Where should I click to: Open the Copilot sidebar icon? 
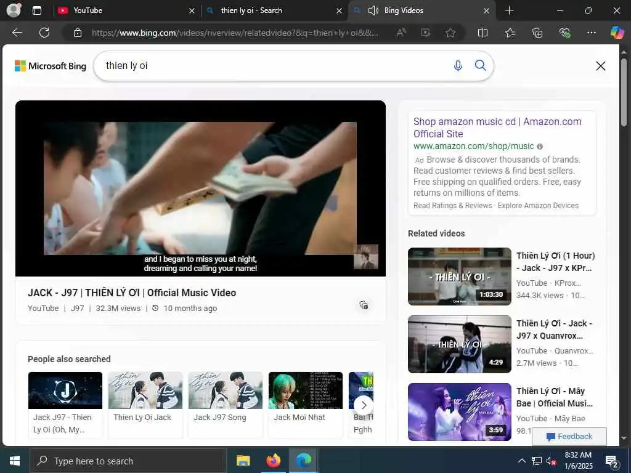tap(617, 33)
